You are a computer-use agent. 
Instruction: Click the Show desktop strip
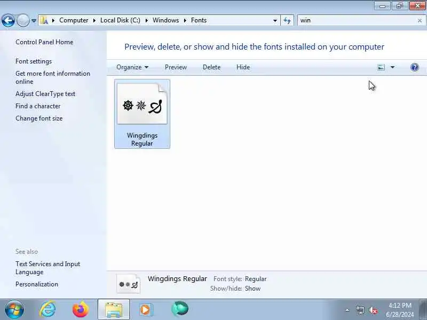423,309
